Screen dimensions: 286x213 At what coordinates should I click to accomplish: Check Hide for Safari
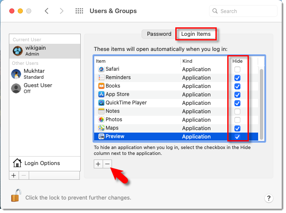click(237, 69)
